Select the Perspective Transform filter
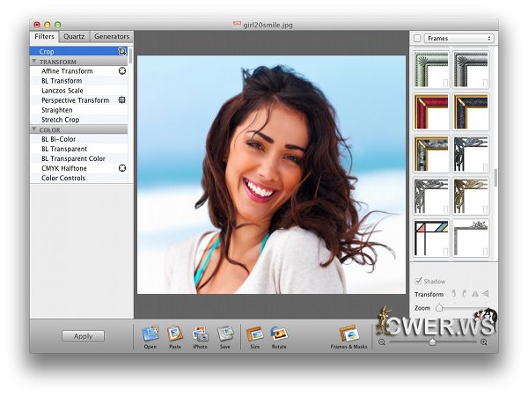This screenshot has width=528, height=396. tap(75, 100)
